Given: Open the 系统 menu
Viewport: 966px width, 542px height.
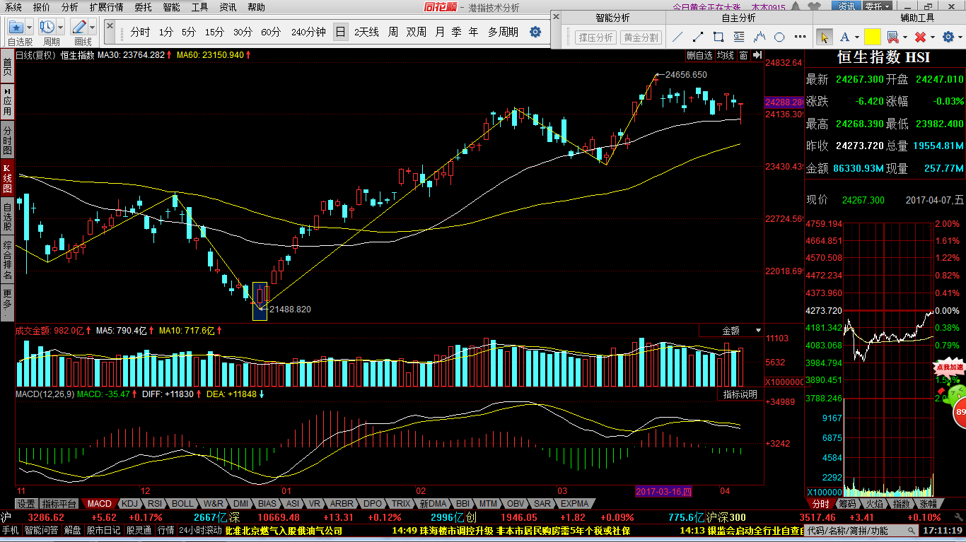Looking at the screenshot, I should pyautogui.click(x=13, y=7).
